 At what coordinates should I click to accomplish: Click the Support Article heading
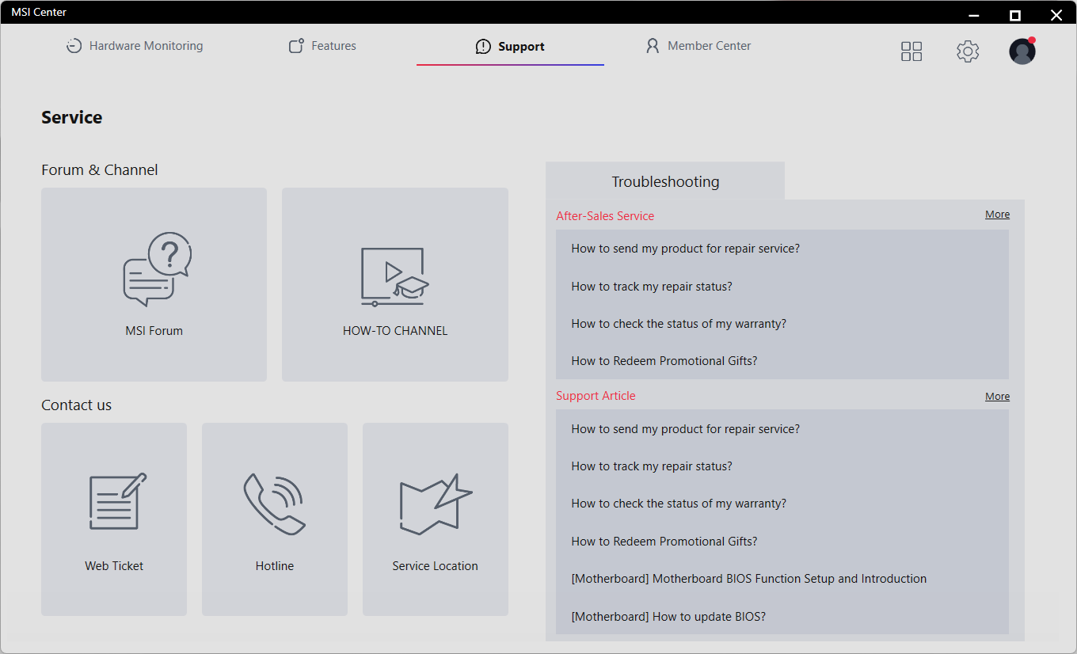(x=596, y=396)
